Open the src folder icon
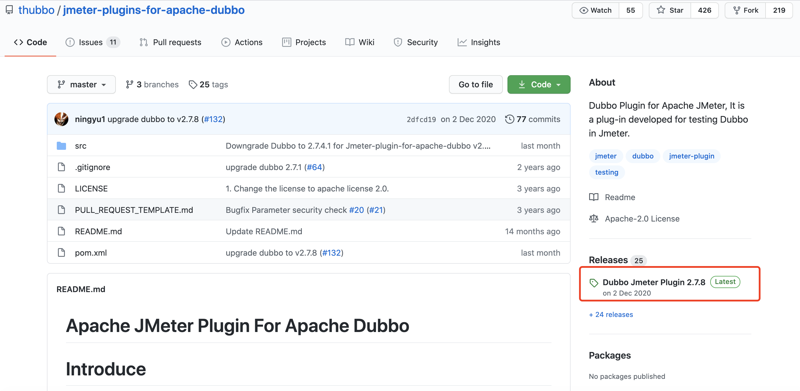The image size is (800, 391). point(61,146)
